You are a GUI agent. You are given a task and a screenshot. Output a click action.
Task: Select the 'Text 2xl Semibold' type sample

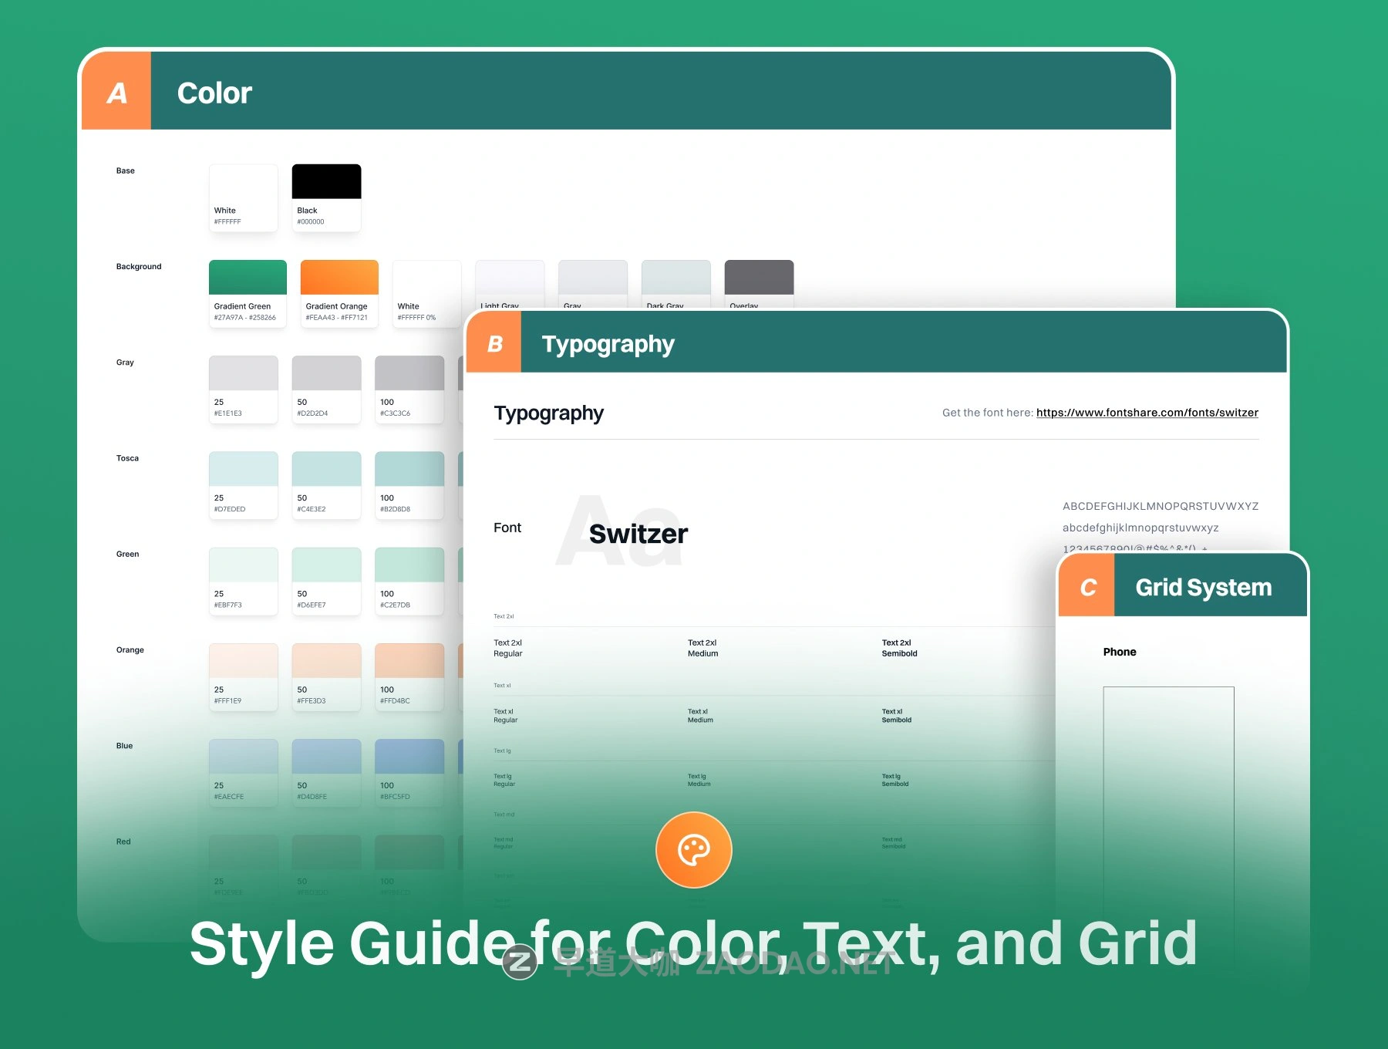[899, 648]
